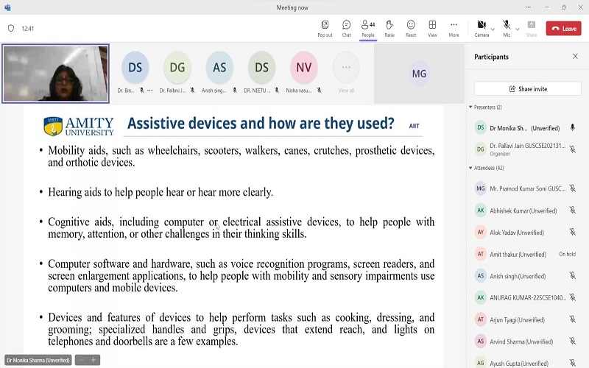Click View all participants tile

[x=346, y=72]
